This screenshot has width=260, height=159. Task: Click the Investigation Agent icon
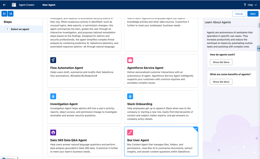pos(53,96)
